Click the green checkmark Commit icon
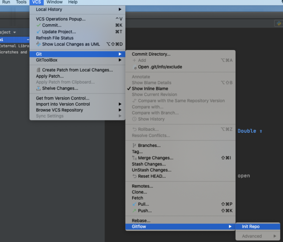This screenshot has height=242, width=283. coord(38,25)
